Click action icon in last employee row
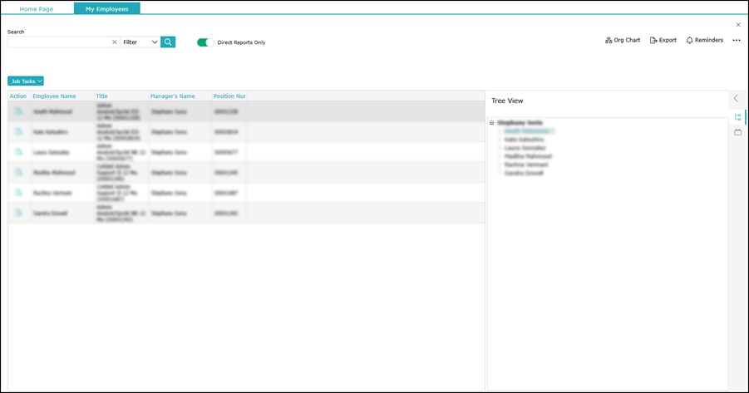The width and height of the screenshot is (749, 393). tap(18, 214)
